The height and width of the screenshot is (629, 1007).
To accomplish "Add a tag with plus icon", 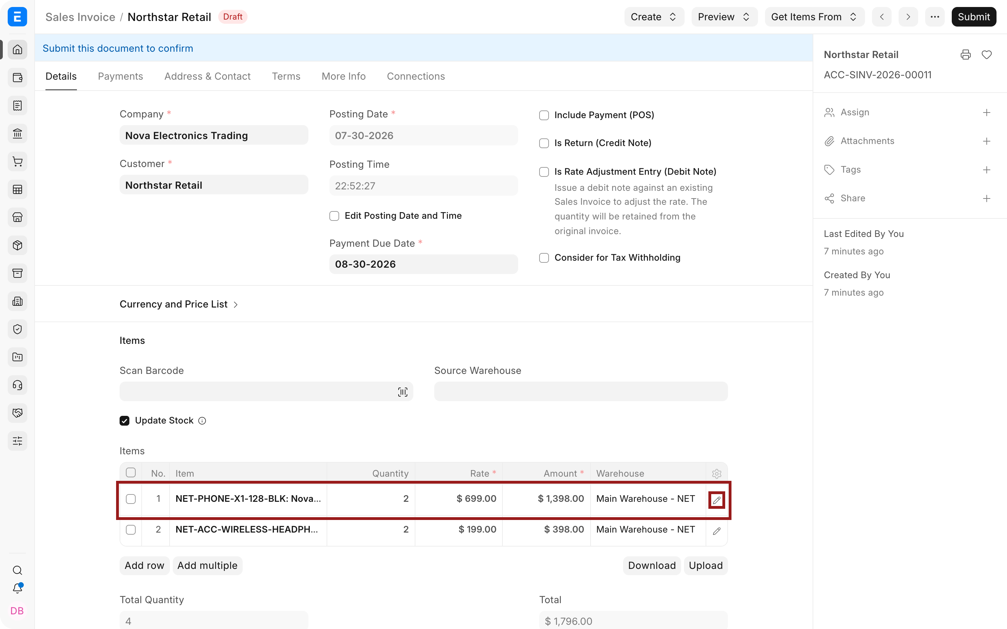I will pyautogui.click(x=987, y=170).
